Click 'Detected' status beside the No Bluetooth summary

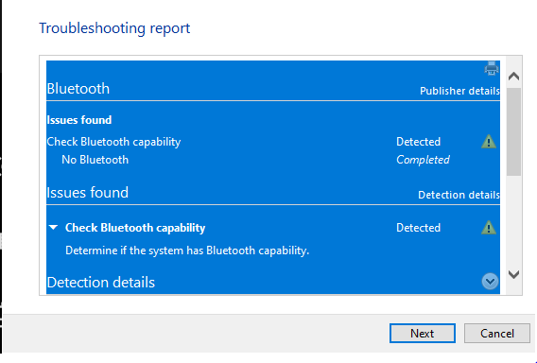pyautogui.click(x=418, y=142)
